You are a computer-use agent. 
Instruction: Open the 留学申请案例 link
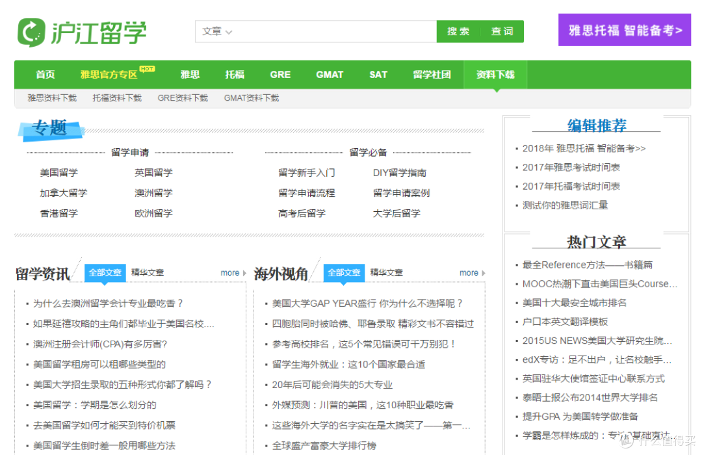point(402,193)
